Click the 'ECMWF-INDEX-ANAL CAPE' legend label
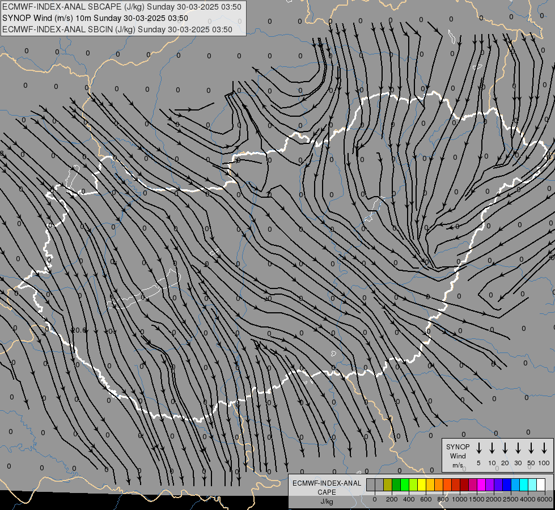Image resolution: width=555 pixels, height=510 pixels. pyautogui.click(x=327, y=487)
